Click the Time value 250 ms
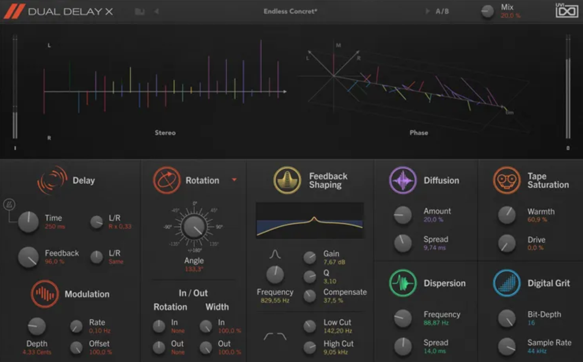Image resolution: width=583 pixels, height=362 pixels. [55, 227]
